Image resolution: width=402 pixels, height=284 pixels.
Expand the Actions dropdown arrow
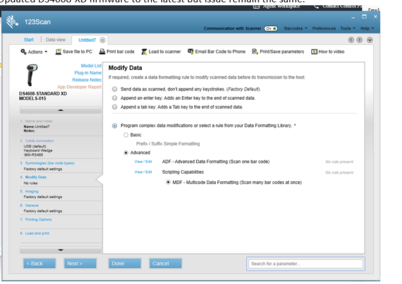coord(46,52)
